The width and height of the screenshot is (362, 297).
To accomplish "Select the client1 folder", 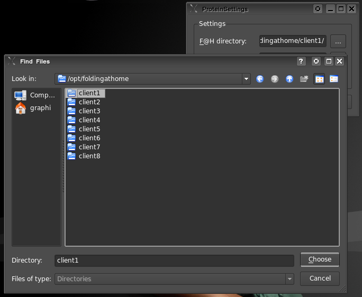I will point(88,93).
